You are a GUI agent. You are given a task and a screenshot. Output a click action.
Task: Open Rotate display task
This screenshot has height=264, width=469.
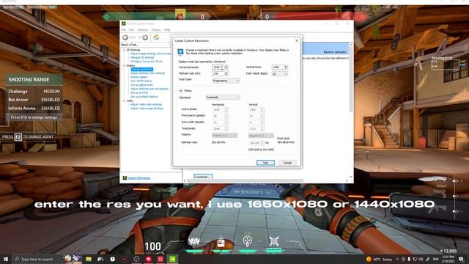pyautogui.click(x=139, y=77)
